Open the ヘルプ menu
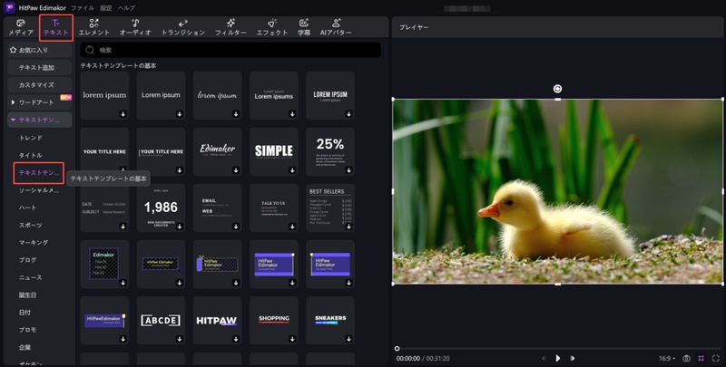Image resolution: width=726 pixels, height=367 pixels. coord(126,8)
